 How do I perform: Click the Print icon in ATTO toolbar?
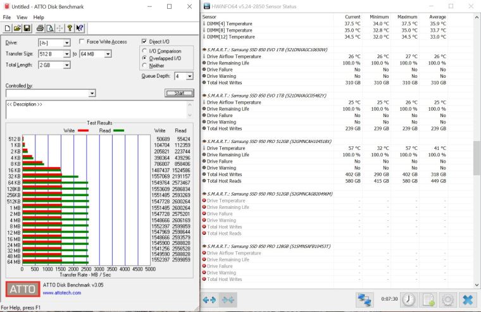(40, 28)
